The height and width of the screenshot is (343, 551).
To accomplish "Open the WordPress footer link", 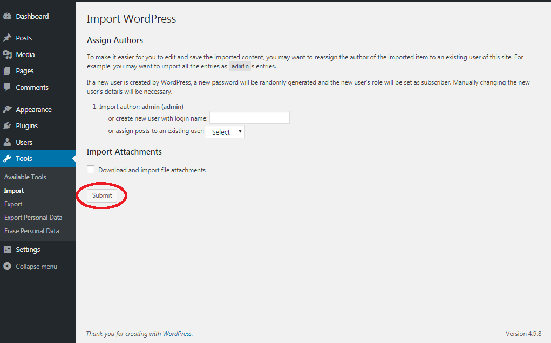I will coord(177,333).
